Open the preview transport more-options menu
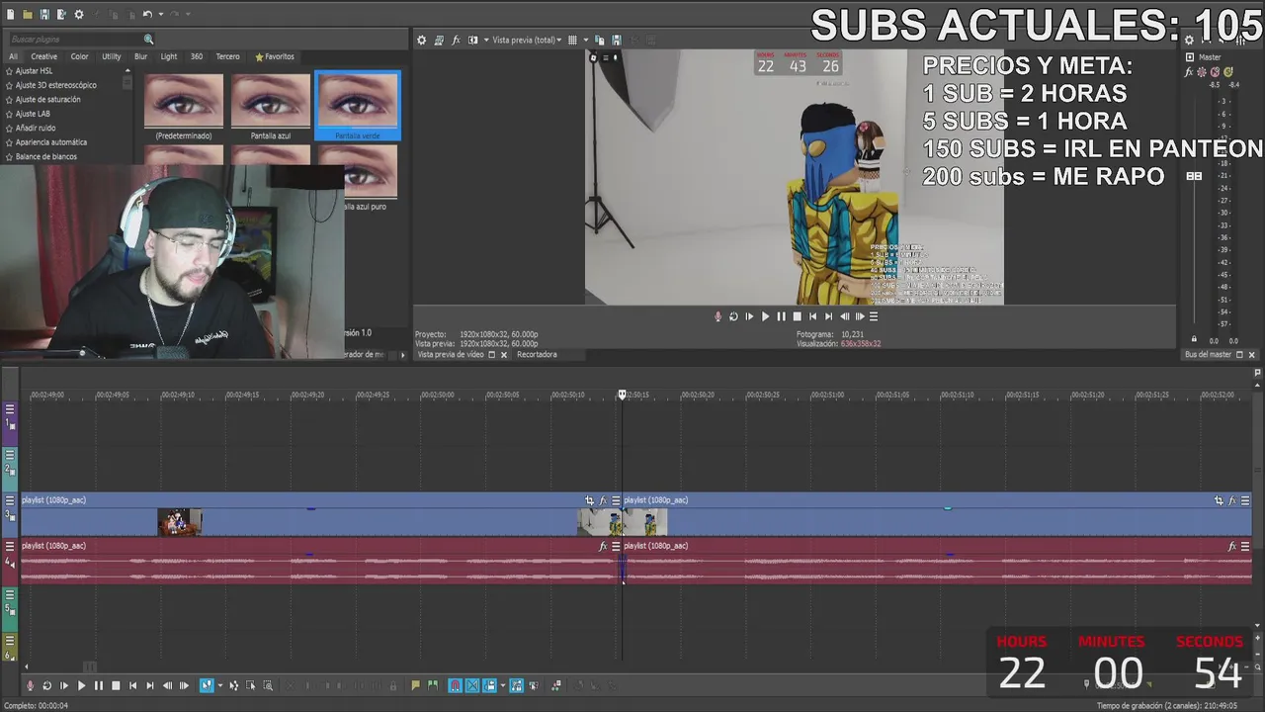1265x712 pixels. (x=874, y=316)
